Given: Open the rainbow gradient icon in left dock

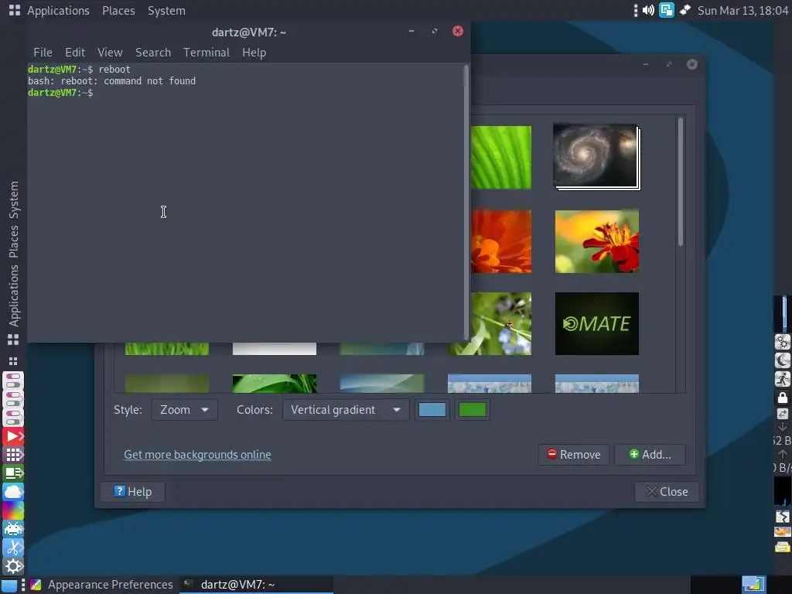Looking at the screenshot, I should [x=13, y=510].
